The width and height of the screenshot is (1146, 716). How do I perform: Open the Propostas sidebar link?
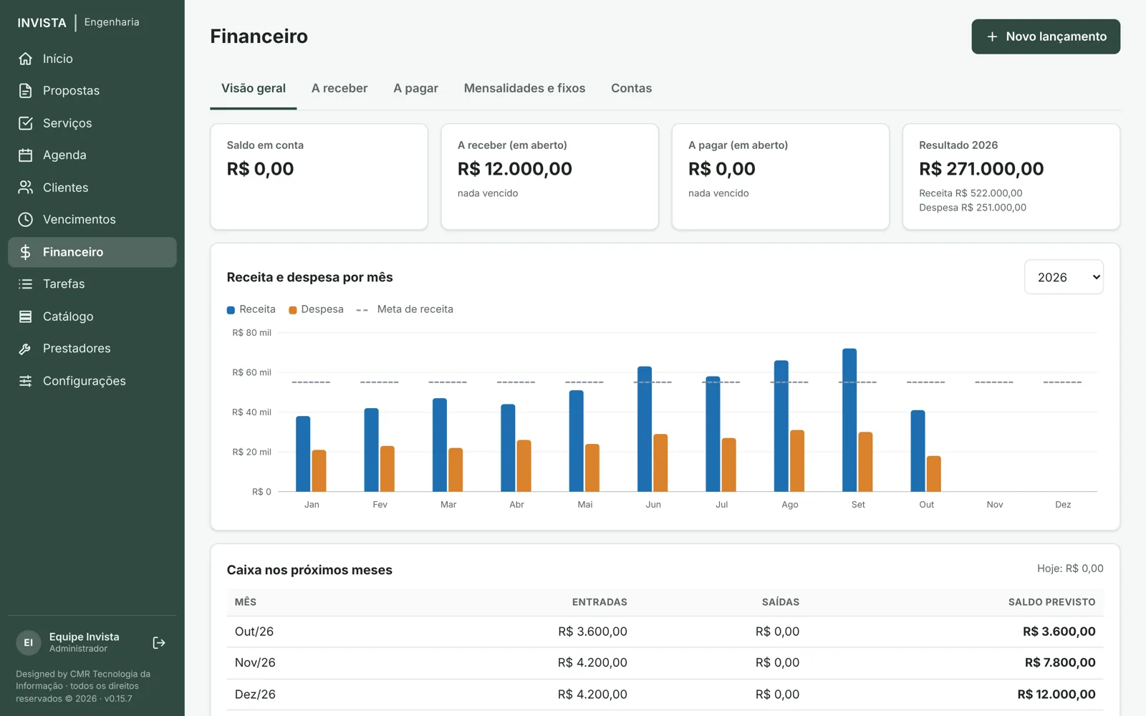[92, 91]
